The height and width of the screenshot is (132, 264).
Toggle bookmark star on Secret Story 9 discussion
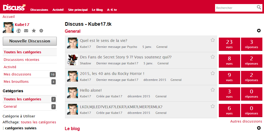[213, 57]
